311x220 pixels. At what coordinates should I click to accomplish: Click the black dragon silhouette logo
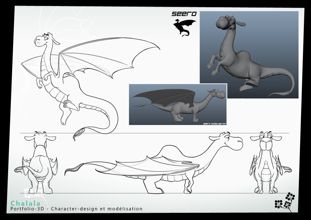184,28
